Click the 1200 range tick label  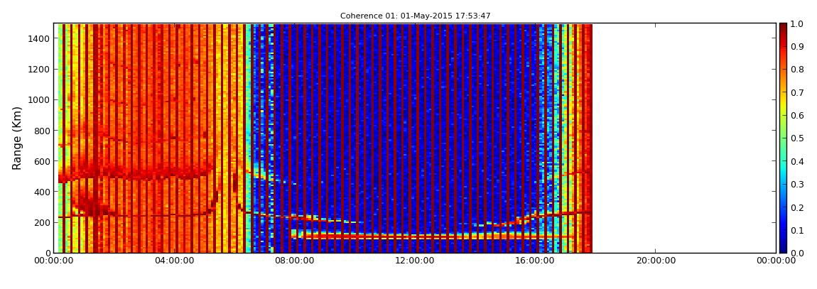pyautogui.click(x=38, y=70)
